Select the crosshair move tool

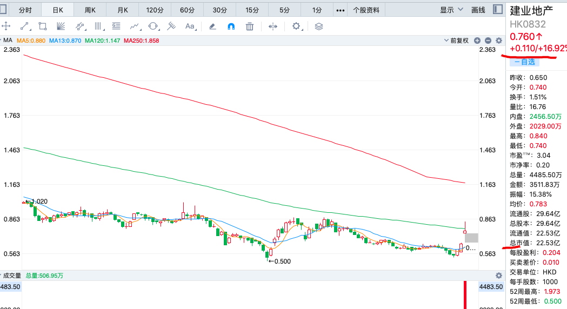[x=6, y=26]
